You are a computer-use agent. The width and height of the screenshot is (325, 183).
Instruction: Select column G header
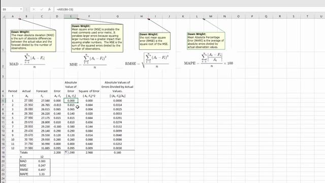117,16
